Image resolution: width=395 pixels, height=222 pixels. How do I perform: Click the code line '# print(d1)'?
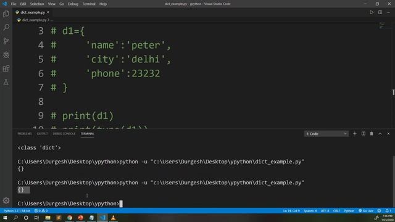click(x=82, y=116)
